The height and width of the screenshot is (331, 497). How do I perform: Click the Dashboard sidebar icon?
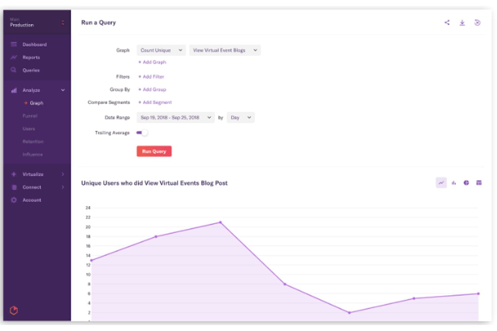tap(14, 44)
